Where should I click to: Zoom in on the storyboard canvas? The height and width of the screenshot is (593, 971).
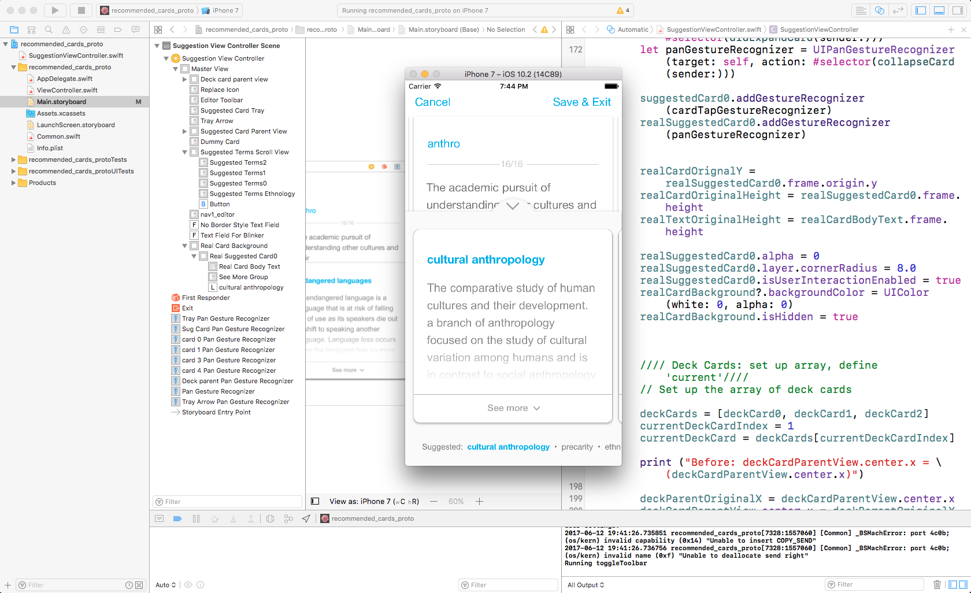click(x=479, y=501)
